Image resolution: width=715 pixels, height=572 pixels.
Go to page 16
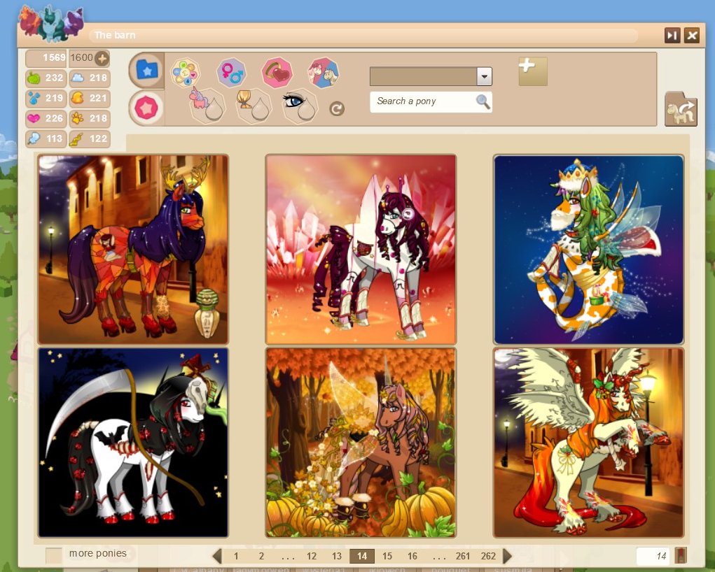point(412,556)
